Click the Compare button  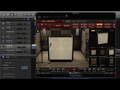pos(15,57)
